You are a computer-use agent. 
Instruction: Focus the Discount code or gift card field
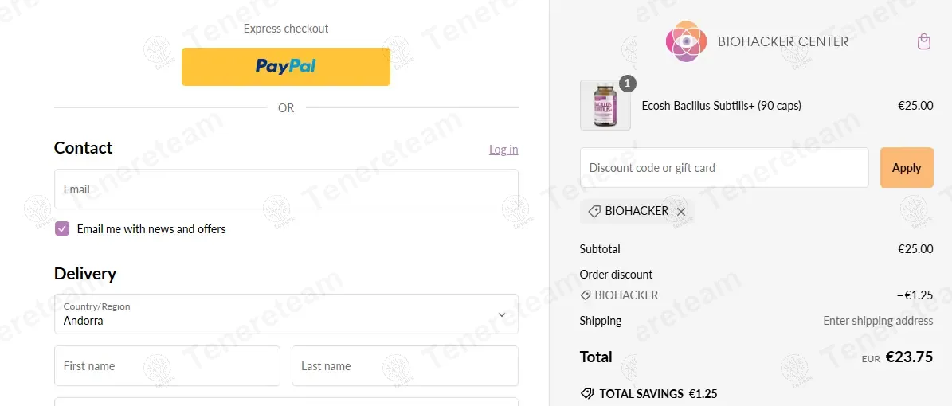point(724,167)
